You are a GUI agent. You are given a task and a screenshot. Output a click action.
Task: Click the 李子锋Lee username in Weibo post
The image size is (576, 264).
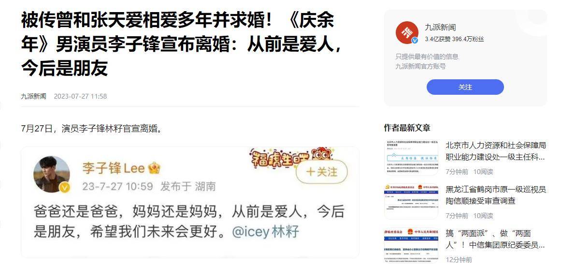click(x=114, y=168)
